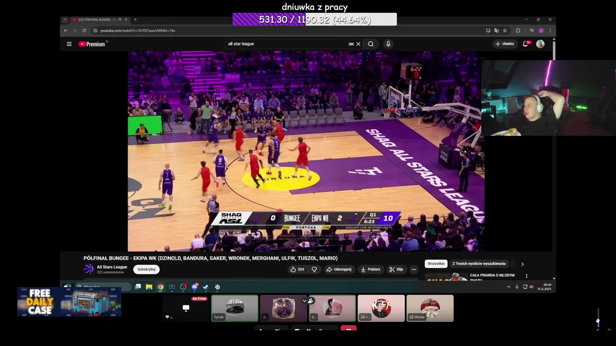Click the taskbar volume speaker icon
Viewport: 616px width, 346px height.
pyautogui.click(x=531, y=287)
